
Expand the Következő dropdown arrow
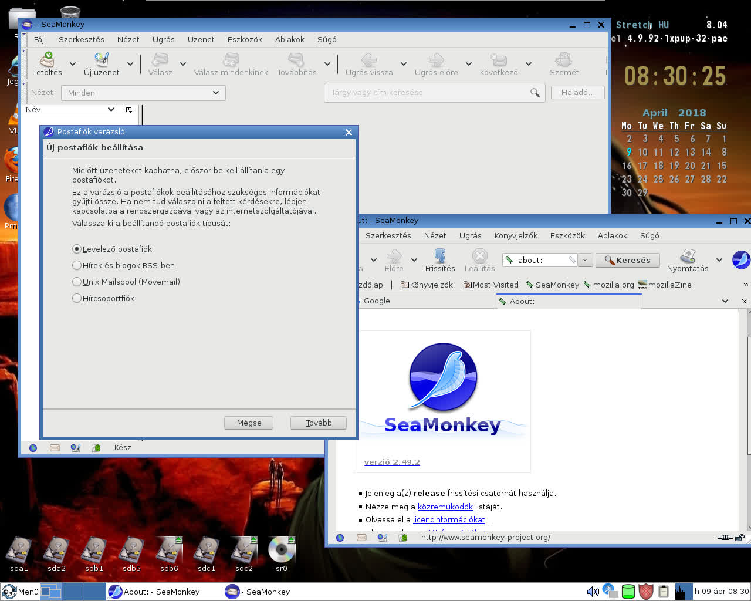[x=529, y=64]
